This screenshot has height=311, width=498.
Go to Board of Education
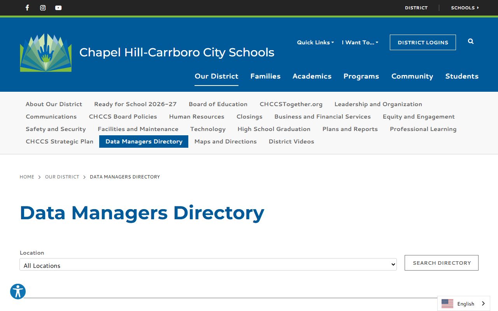point(218,104)
